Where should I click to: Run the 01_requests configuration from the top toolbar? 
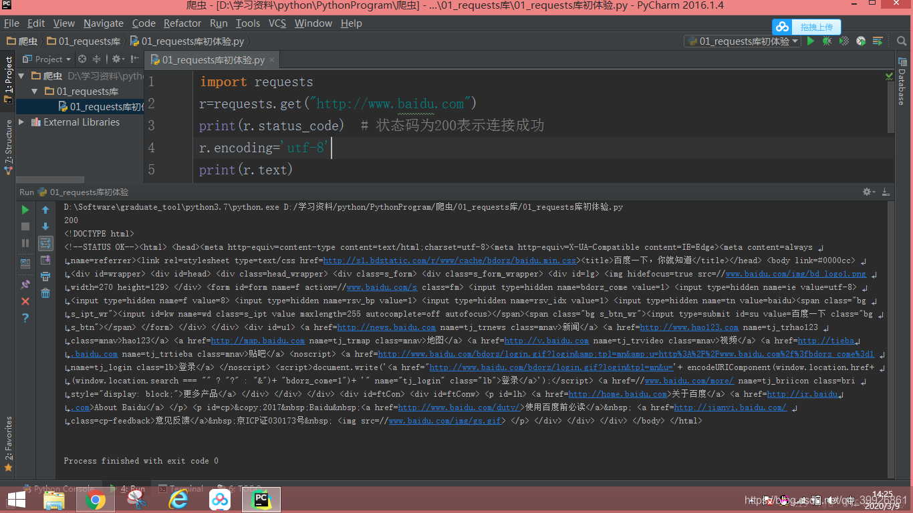point(811,41)
